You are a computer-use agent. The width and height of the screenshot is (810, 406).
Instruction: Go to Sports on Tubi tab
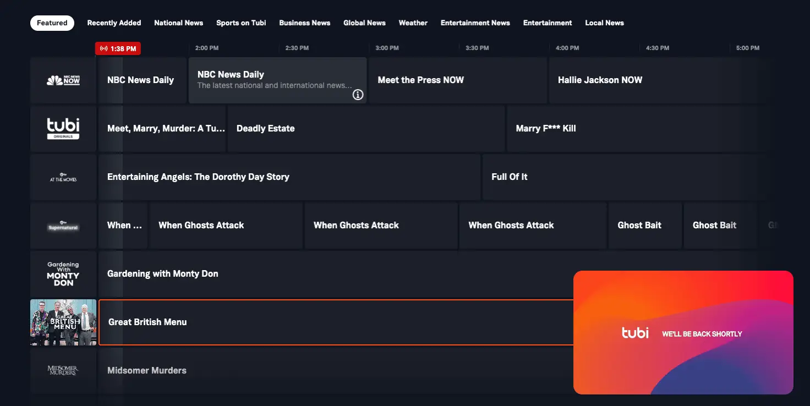coord(241,23)
